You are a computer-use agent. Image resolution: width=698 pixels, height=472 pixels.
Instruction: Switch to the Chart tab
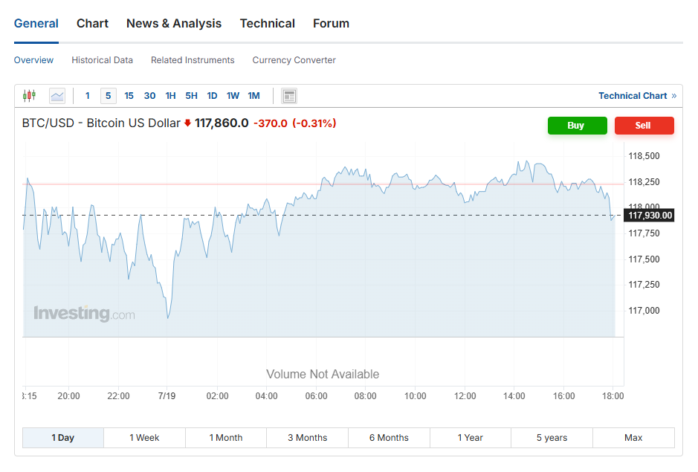pos(92,24)
